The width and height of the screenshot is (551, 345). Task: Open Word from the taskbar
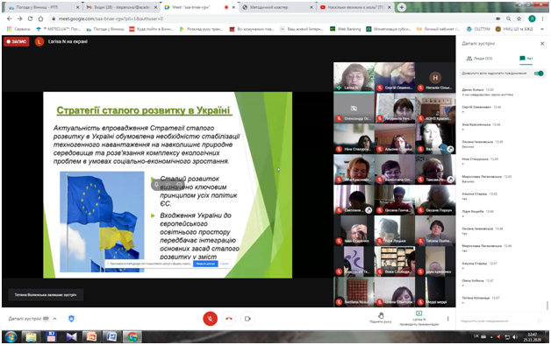[111, 337]
